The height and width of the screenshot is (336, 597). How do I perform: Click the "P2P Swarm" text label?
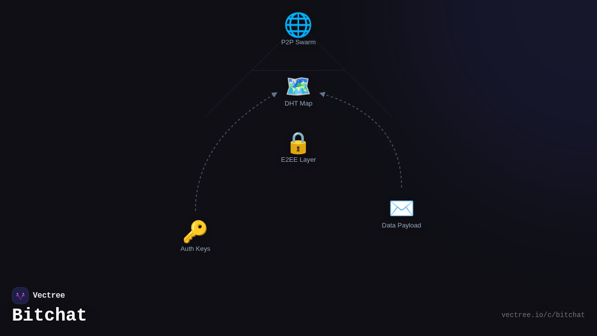[x=298, y=42]
